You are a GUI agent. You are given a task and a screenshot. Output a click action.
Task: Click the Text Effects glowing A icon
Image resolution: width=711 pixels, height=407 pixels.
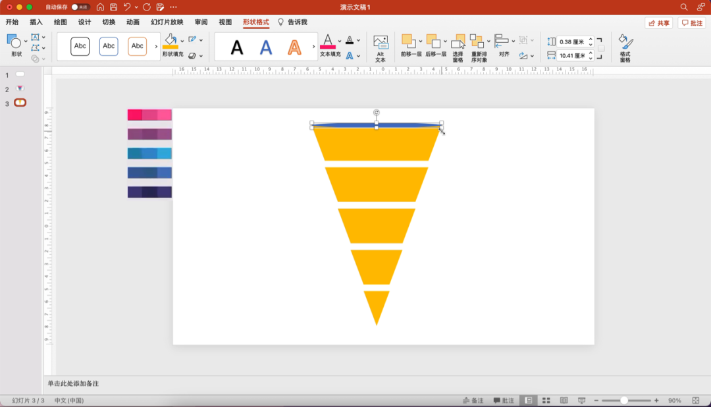350,56
